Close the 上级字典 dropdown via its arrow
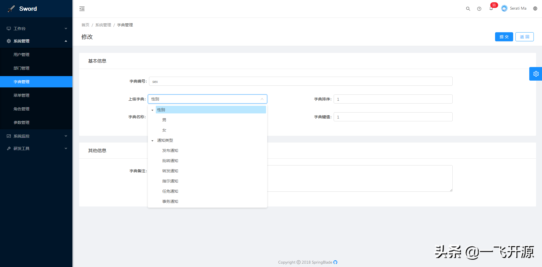Screen dimensions: 542x267 tap(262, 99)
